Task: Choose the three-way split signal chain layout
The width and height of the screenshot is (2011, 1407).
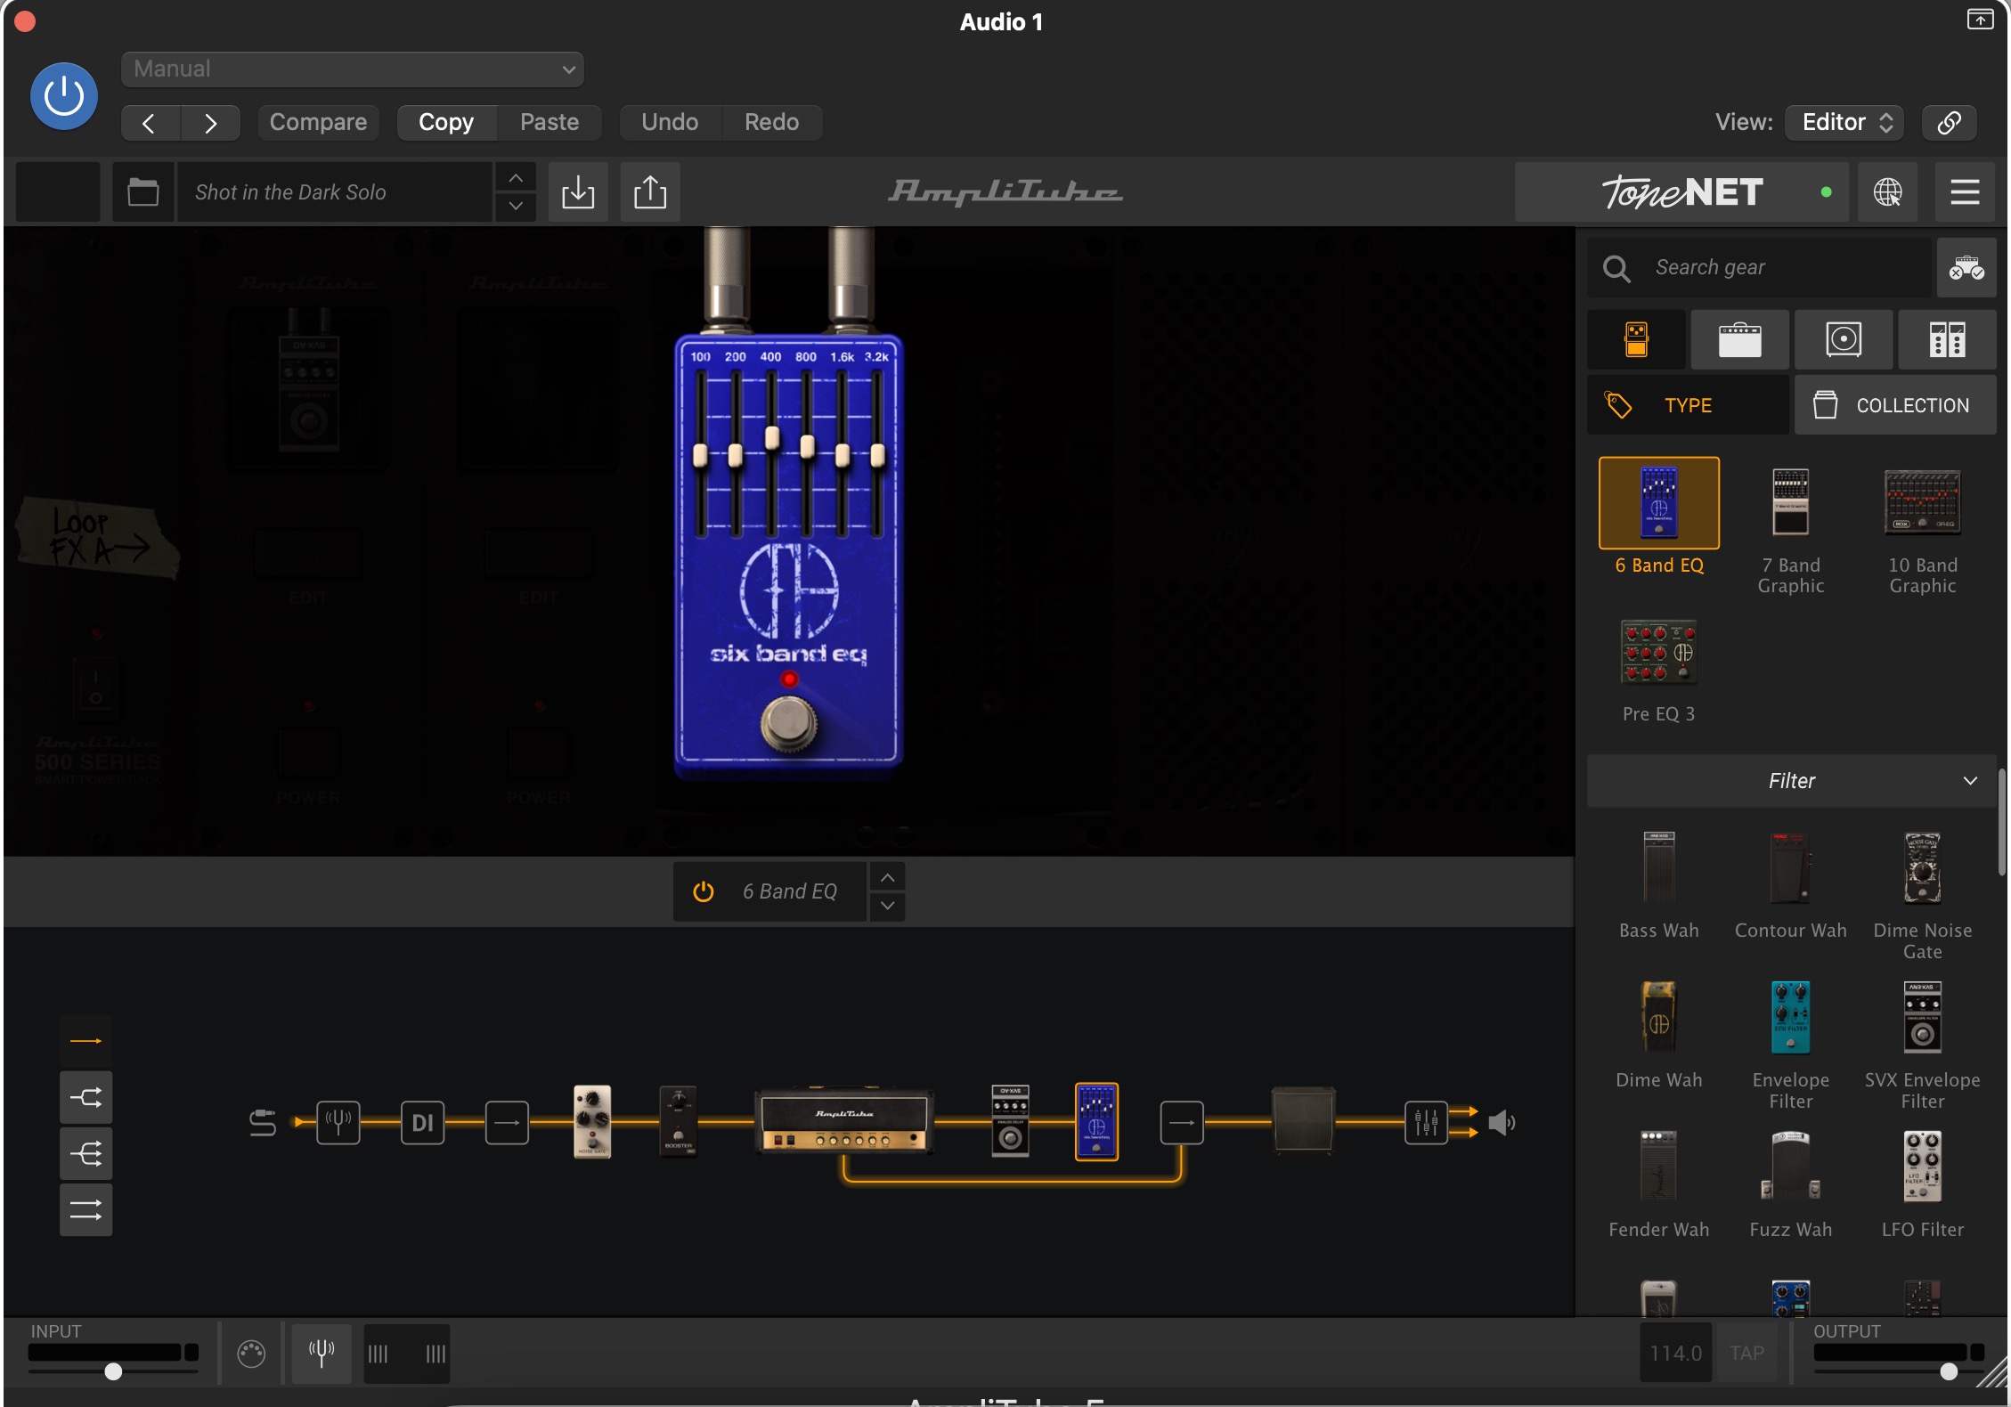Action: pyautogui.click(x=85, y=1154)
